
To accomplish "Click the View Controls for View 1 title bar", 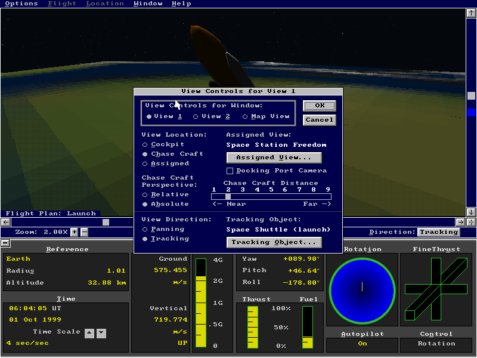I will 238,91.
